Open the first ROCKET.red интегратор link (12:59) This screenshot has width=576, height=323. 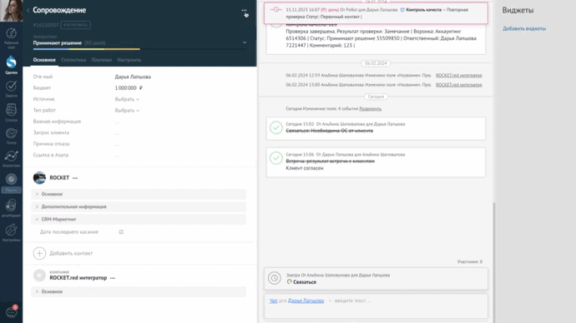tap(459, 75)
